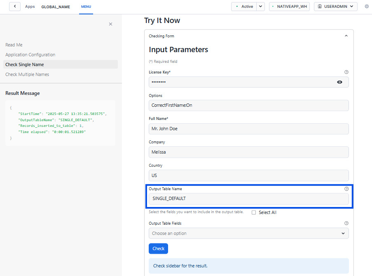
Task: Click the Try It Now heading
Action: click(x=162, y=21)
